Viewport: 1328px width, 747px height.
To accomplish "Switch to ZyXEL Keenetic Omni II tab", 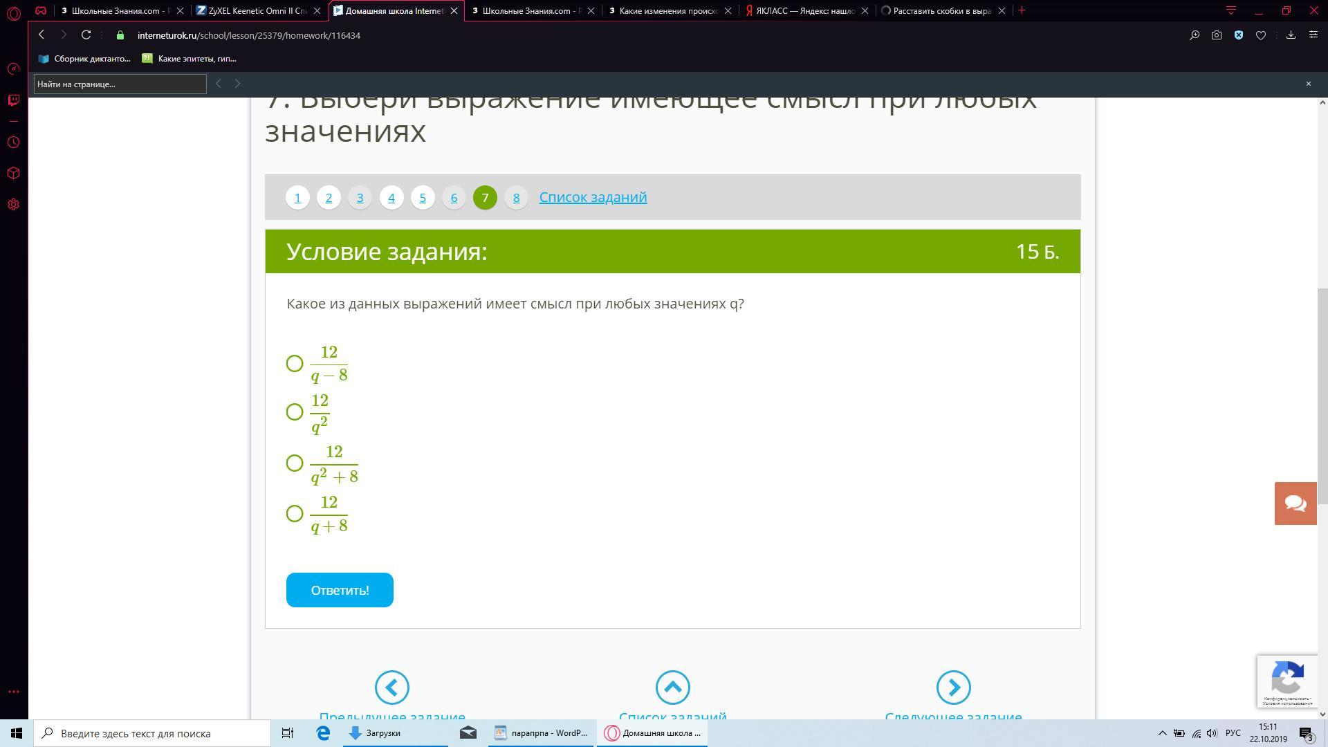I will coord(256,10).
